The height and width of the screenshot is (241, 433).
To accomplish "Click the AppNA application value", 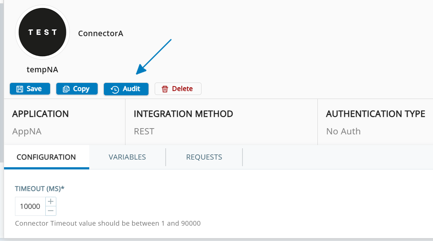I will point(27,131).
